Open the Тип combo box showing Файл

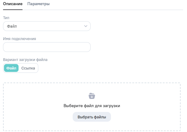tap(47, 26)
